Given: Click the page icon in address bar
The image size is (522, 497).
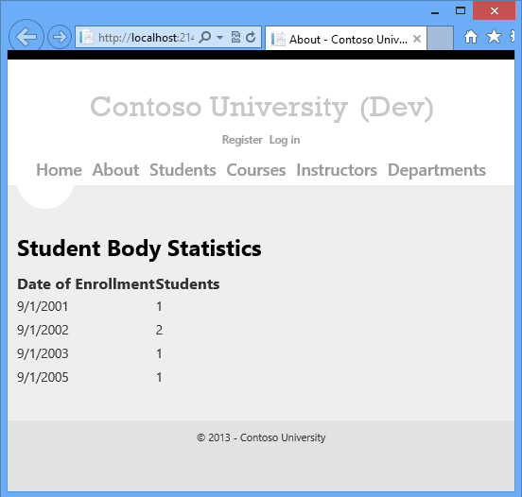Looking at the screenshot, I should click(86, 37).
